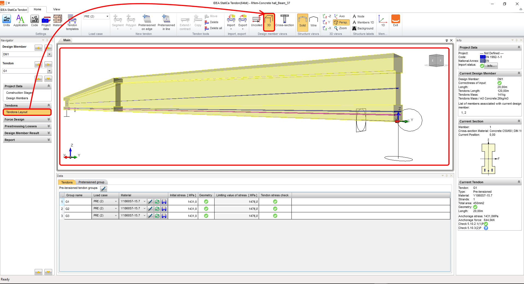Viewport: 524px width, 284px height.
Task: Open the Units settings icon
Action: tap(6, 21)
